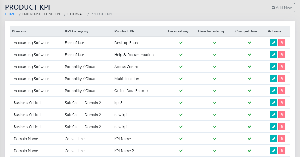Delete the KPI Name row
The width and height of the screenshot is (300, 157).
(282, 139)
